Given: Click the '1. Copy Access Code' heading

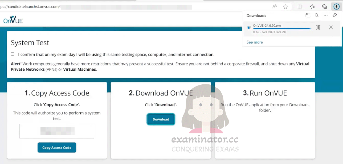Looking at the screenshot, I should tap(57, 93).
